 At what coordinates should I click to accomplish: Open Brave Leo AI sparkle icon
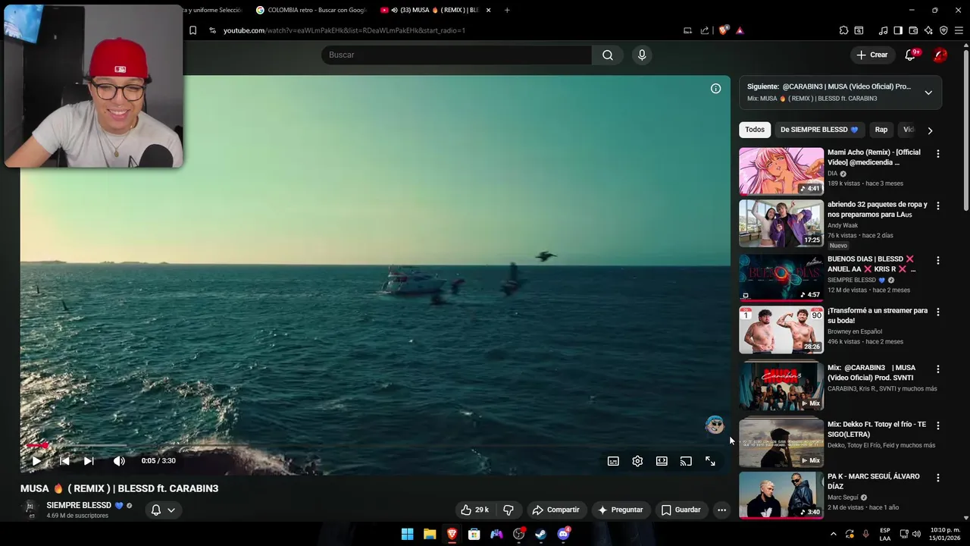(928, 30)
